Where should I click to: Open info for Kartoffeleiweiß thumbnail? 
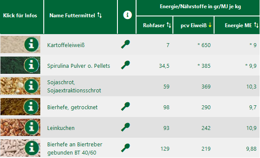(31, 44)
